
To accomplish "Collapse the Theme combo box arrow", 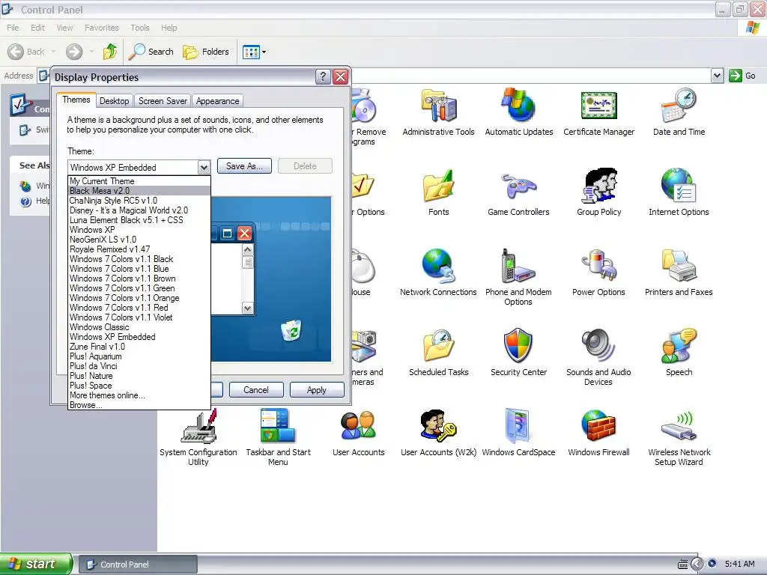I will [204, 167].
